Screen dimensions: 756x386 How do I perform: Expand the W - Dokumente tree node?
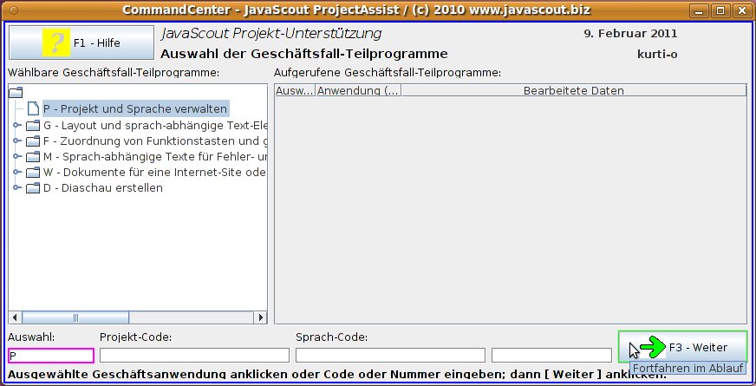click(x=16, y=173)
